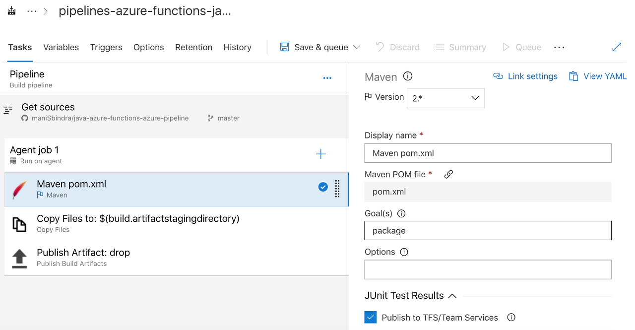Expand the Save & queue dropdown arrow
Viewport: 635px width, 330px height.
pos(357,47)
